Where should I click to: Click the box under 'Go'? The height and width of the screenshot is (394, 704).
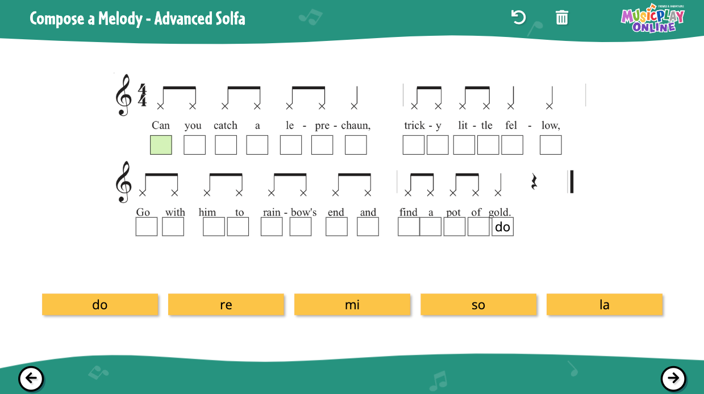coord(147,226)
